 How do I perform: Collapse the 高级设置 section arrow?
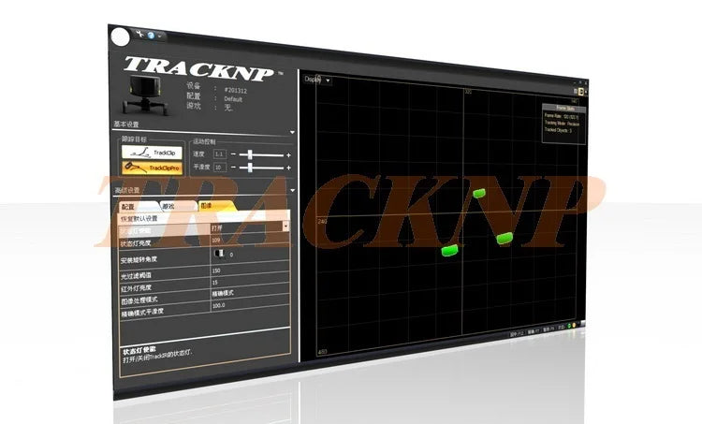[293, 190]
